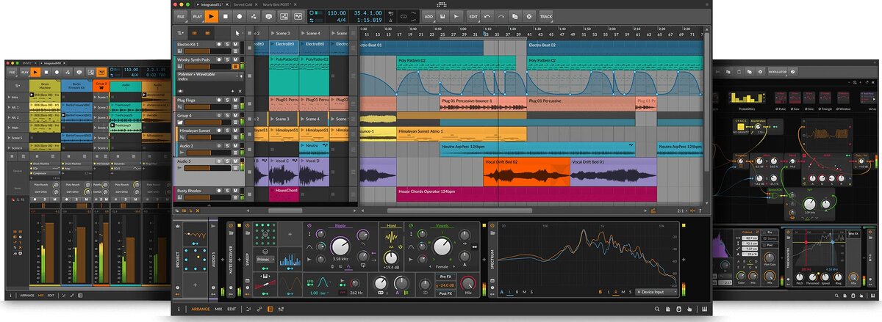Switch to MIX view in the main window's bottom bar

tap(218, 309)
